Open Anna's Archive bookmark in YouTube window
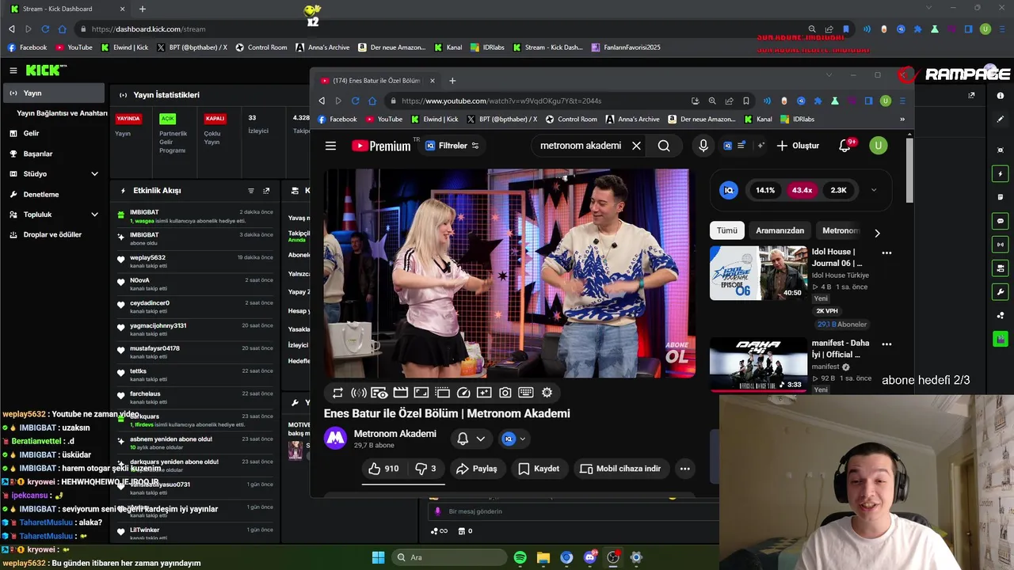Screen dimensions: 1014x570 tap(632, 120)
